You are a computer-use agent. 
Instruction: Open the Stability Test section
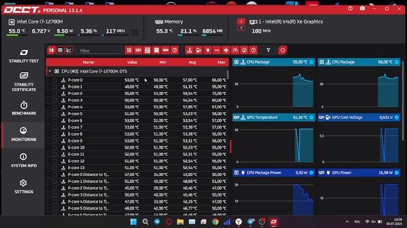(24, 56)
